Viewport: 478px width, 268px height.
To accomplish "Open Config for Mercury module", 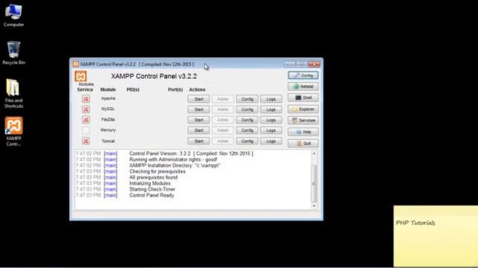I will point(247,130).
